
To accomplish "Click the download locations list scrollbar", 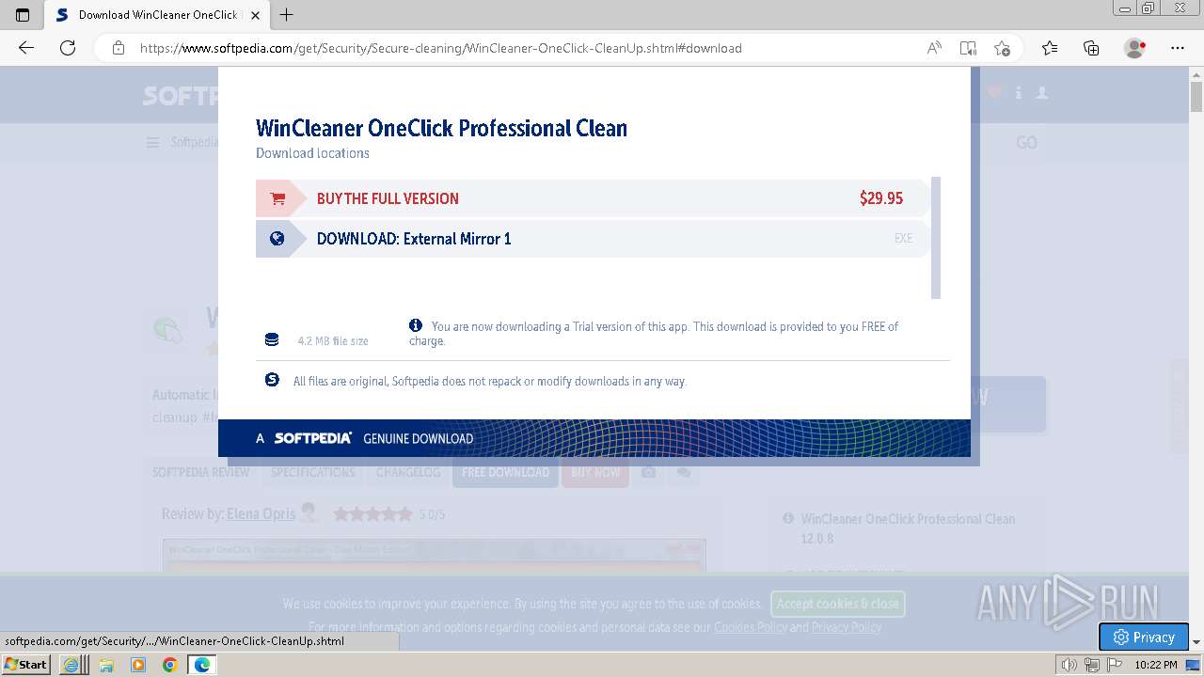I will coord(936,237).
